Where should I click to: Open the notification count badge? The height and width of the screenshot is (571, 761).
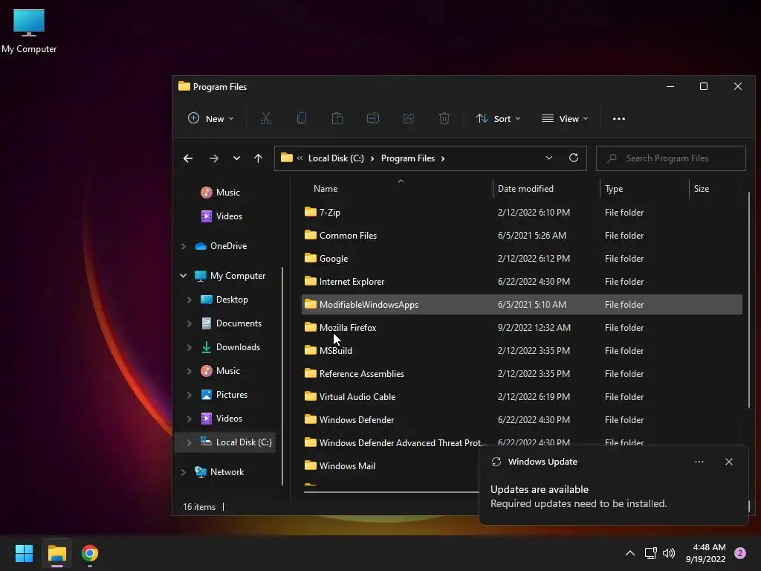point(740,552)
